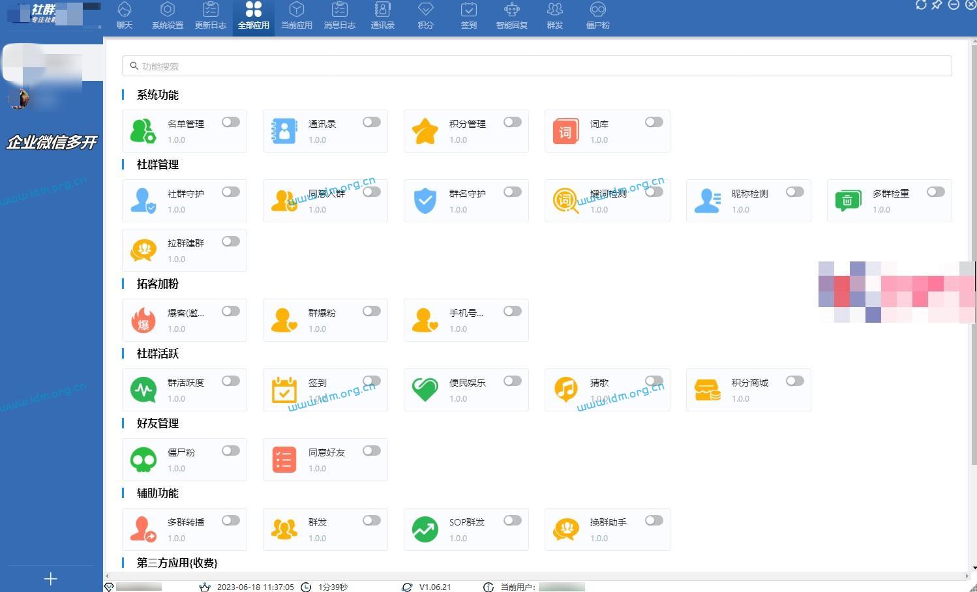This screenshot has width=977, height=592.
Task: Click the 积分管理 star icon
Action: 425,131
